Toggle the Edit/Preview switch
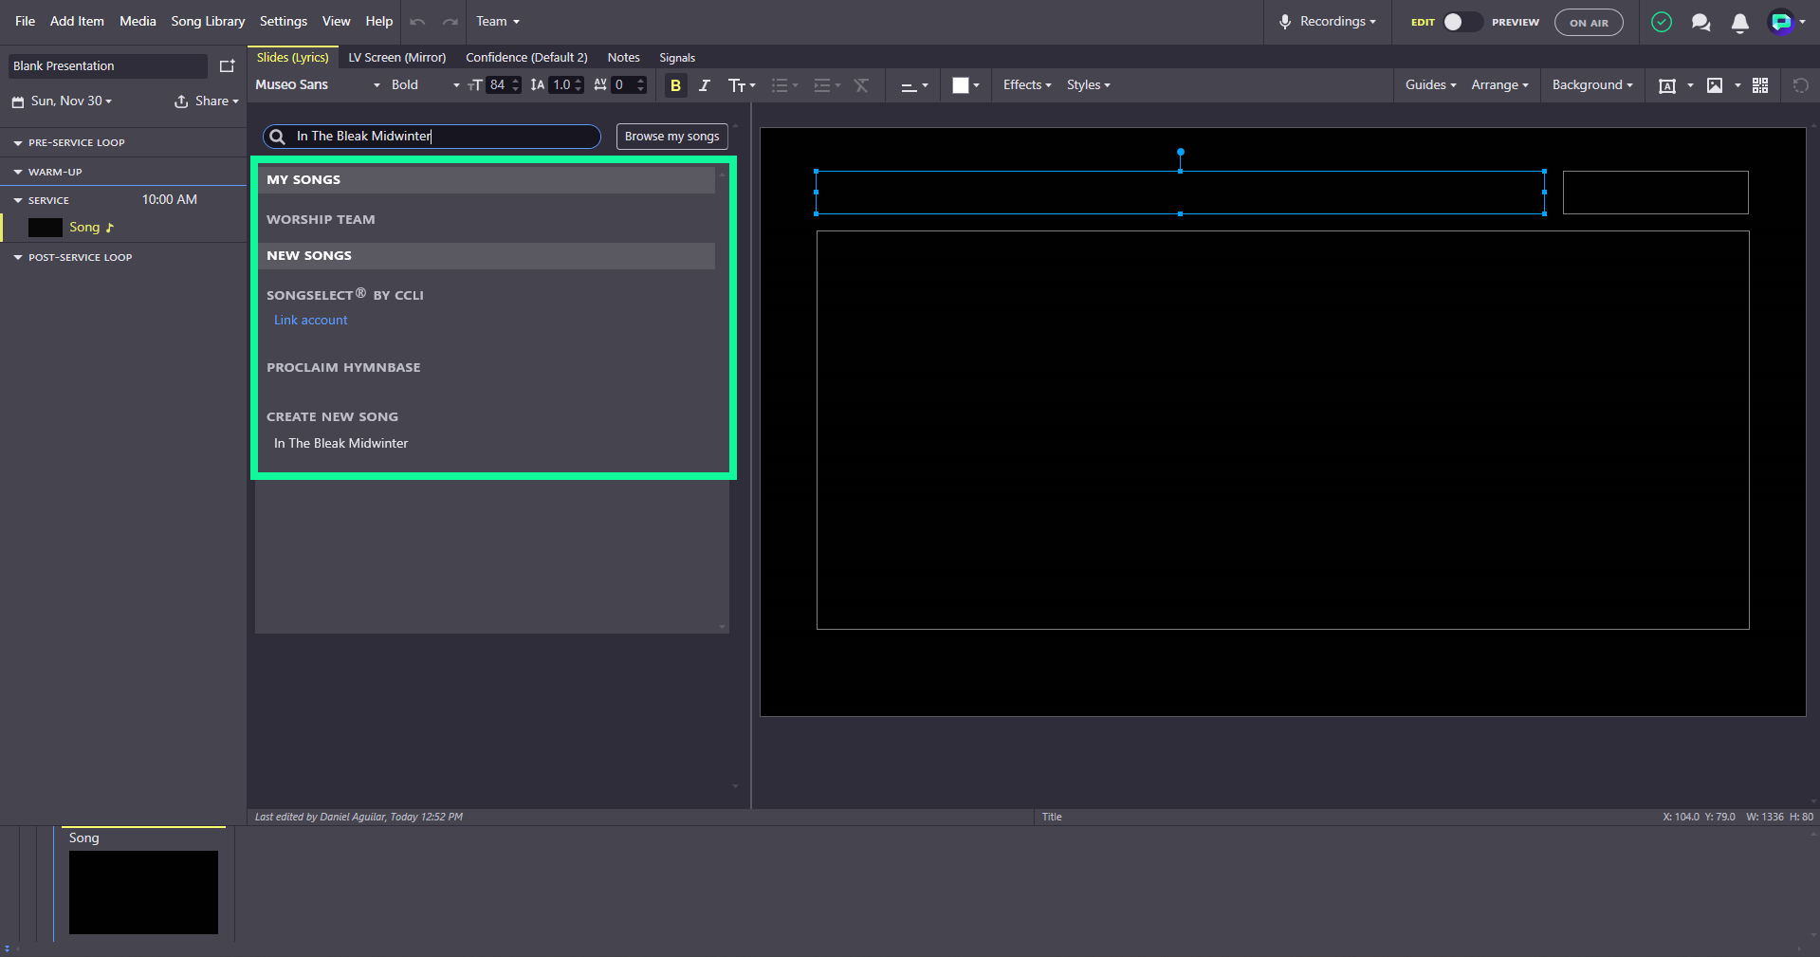Screen dimensions: 1820x957 point(1462,22)
